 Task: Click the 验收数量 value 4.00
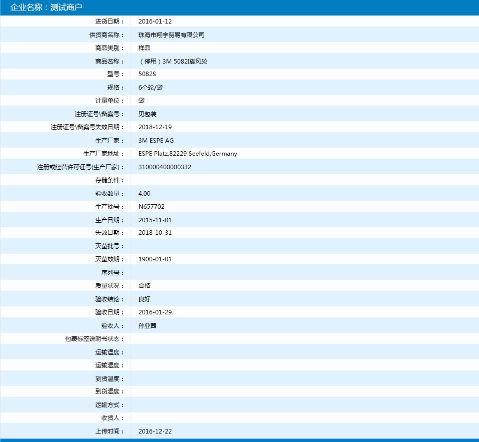click(144, 194)
